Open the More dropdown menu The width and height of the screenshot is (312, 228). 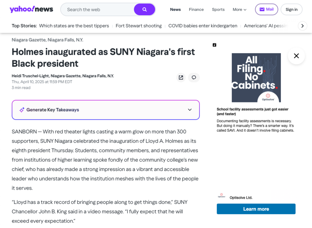239,9
